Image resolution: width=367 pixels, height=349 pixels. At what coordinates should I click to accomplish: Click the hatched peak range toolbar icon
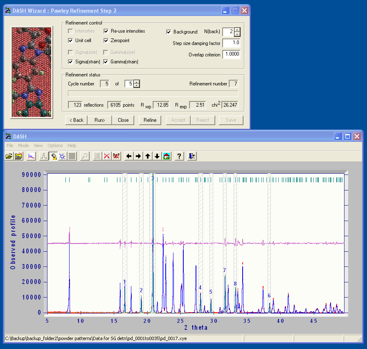click(97, 156)
